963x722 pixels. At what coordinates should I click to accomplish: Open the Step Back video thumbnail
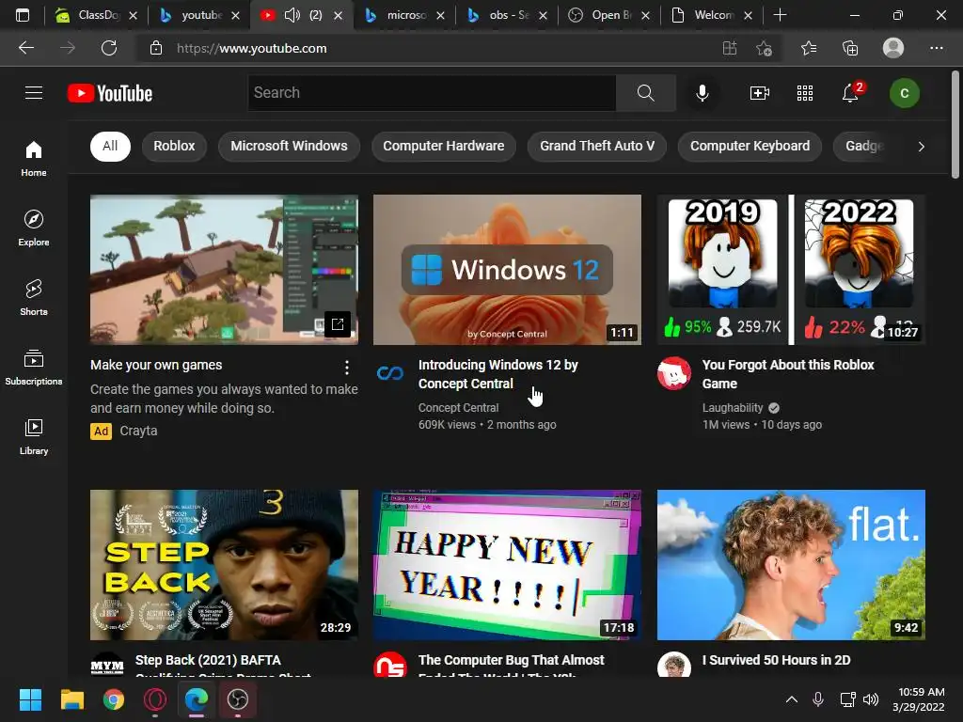(224, 565)
